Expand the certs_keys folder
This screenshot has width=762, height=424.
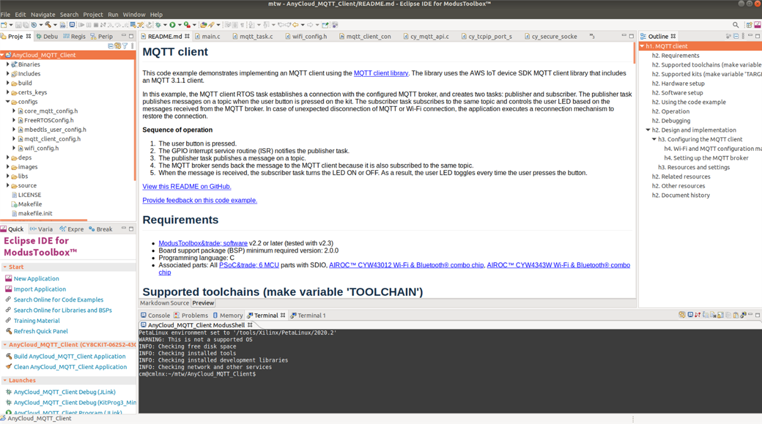click(x=8, y=92)
